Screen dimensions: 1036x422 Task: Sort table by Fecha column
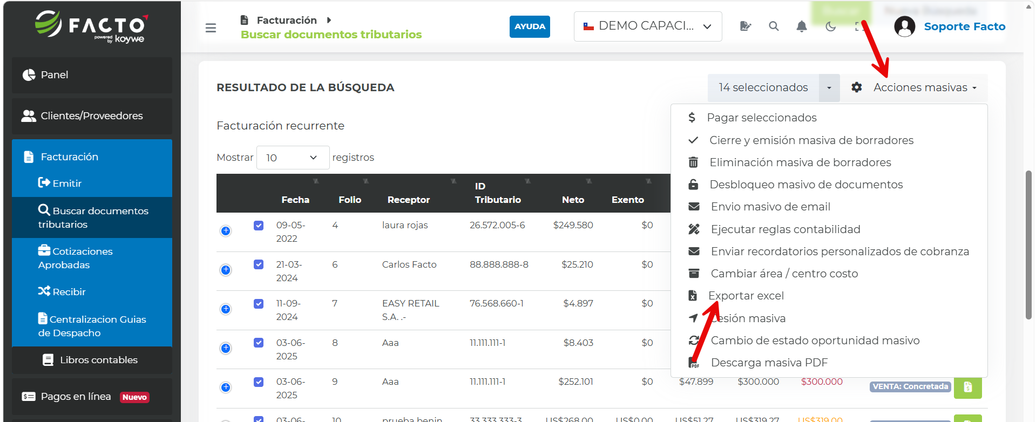point(295,200)
